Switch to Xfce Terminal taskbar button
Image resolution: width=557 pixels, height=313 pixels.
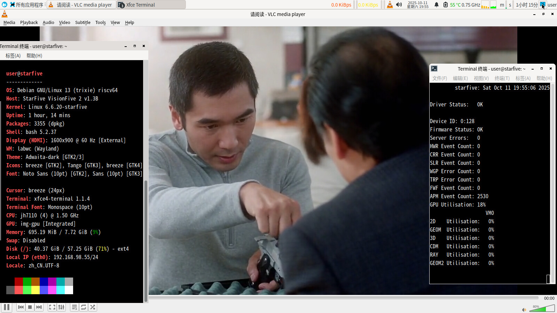click(151, 5)
